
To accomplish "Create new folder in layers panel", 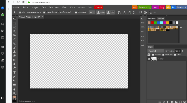I will coord(176,102).
